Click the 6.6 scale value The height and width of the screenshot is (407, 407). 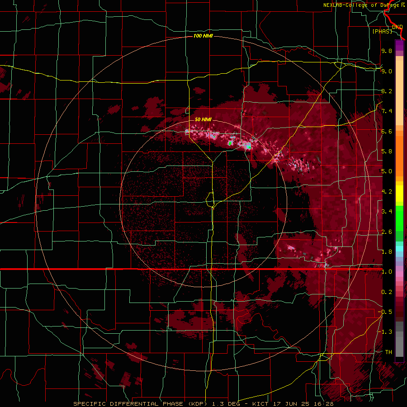pyautogui.click(x=387, y=131)
